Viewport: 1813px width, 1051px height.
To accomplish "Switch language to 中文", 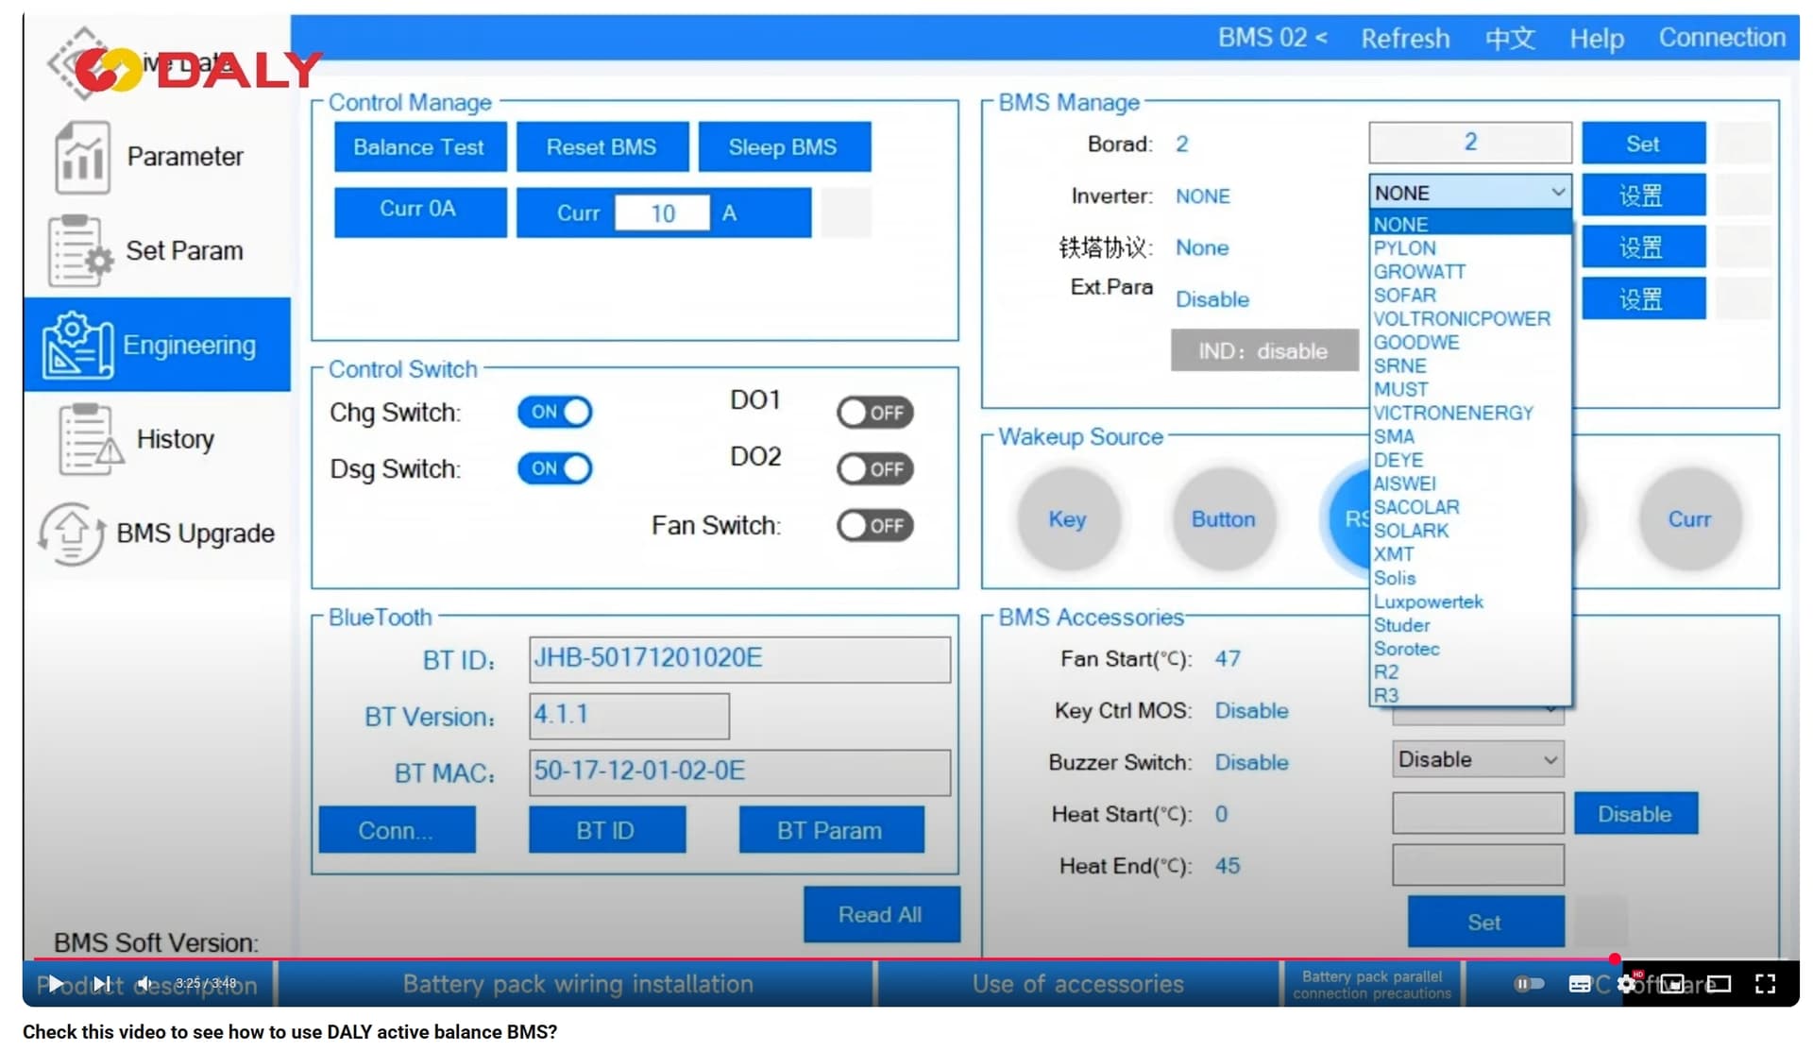I will pyautogui.click(x=1509, y=39).
